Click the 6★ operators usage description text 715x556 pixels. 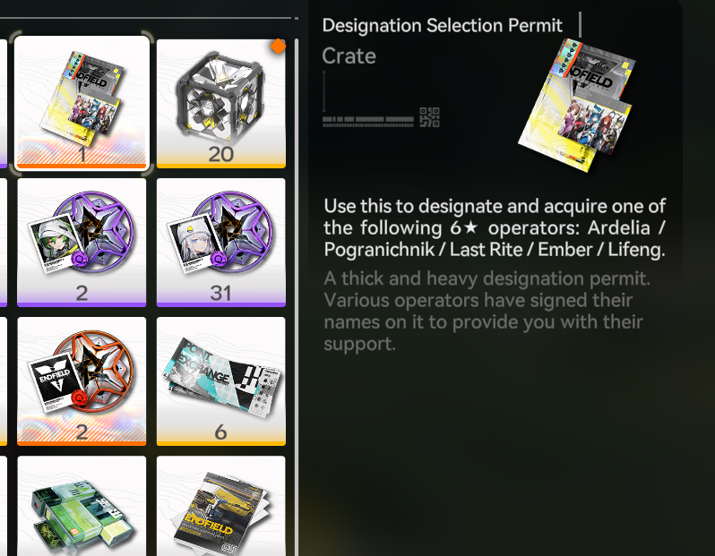(x=495, y=228)
